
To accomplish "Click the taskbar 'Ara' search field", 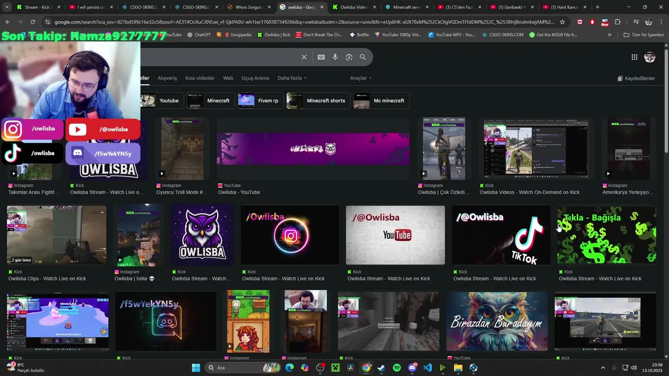I will [243, 368].
